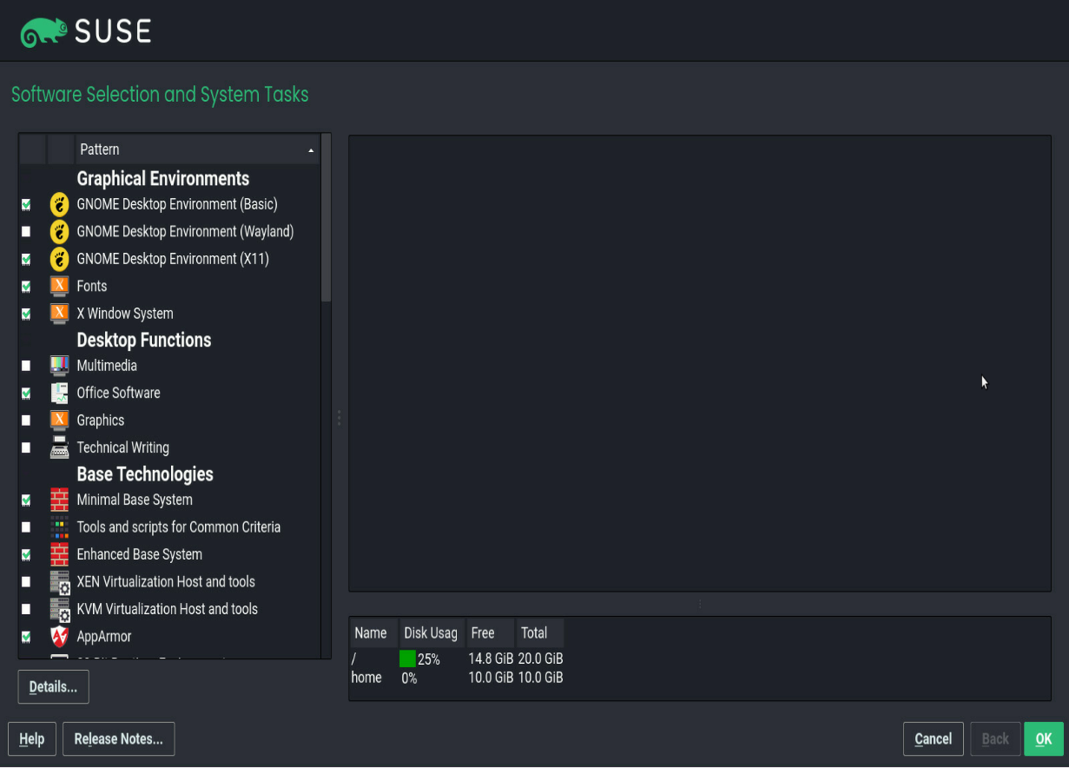The image size is (1069, 768).
Task: Enable XEN Virtualization Host and tools checkbox
Action: tap(26, 582)
